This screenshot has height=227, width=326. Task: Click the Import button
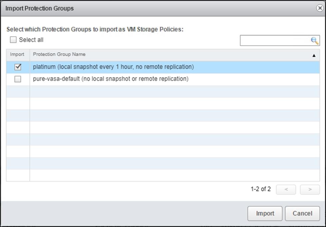[x=265, y=213]
